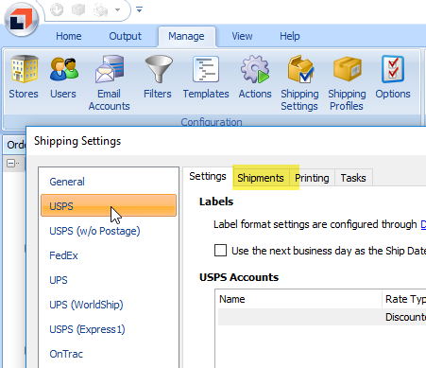Enable next business day as Ship Date
The height and width of the screenshot is (368, 426).
[x=220, y=251]
